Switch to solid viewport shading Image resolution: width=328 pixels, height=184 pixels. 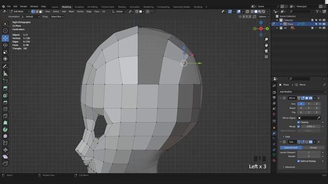tap(256, 11)
